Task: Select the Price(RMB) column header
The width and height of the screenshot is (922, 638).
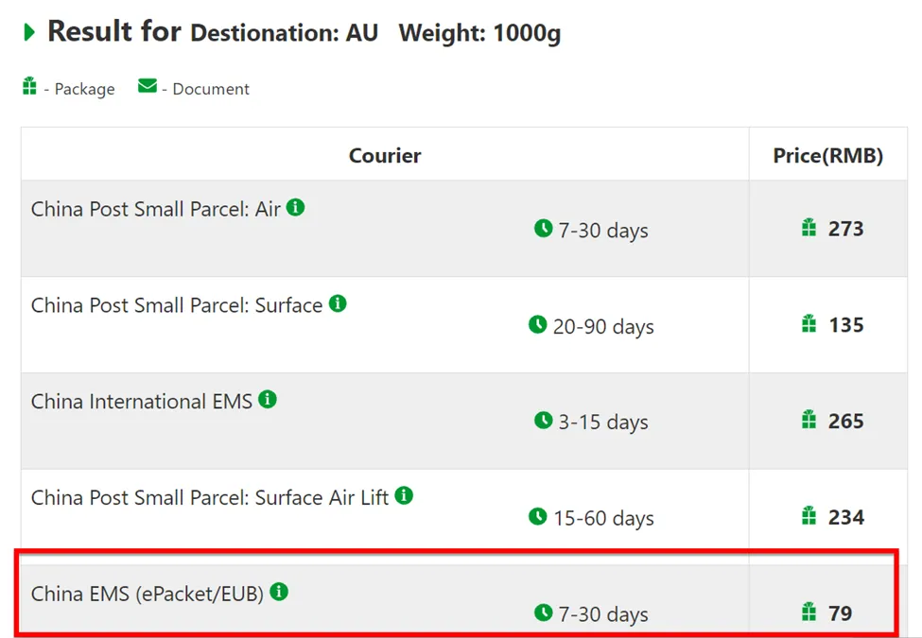Action: click(x=828, y=156)
